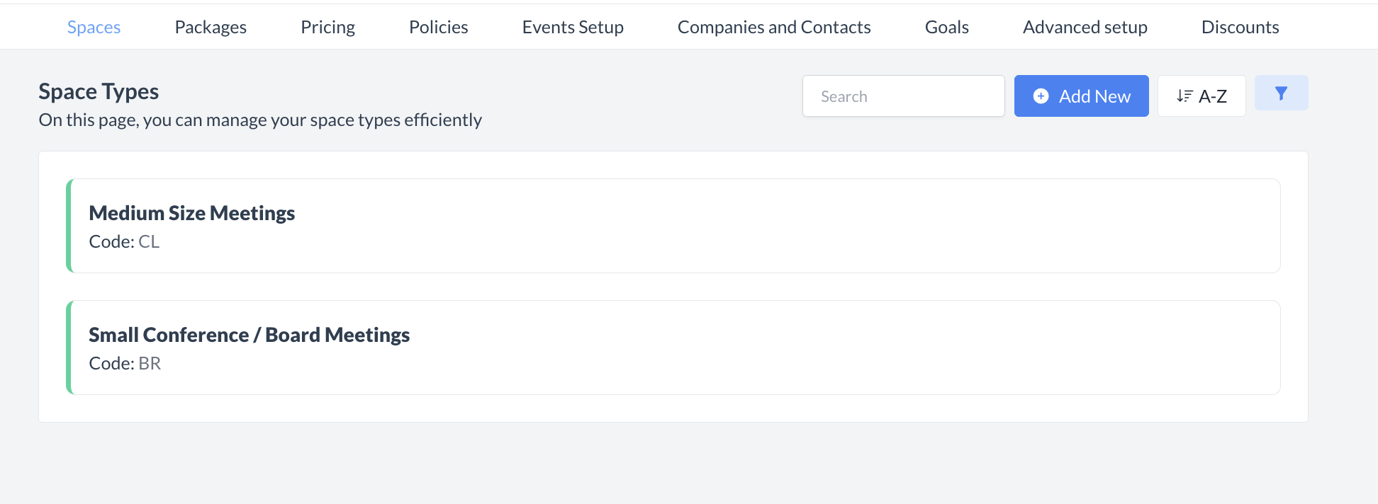Toggle A-Z sort order
Viewport: 1378px width, 504px height.
pos(1201,96)
